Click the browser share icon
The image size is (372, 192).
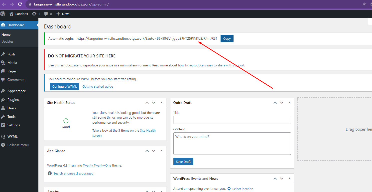[x=364, y=4]
